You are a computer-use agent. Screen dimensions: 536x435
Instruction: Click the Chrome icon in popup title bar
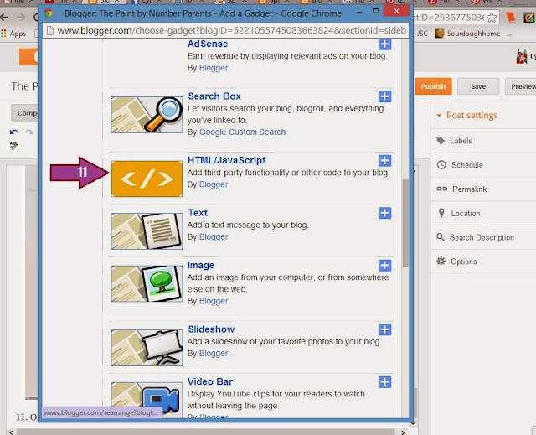(x=49, y=13)
